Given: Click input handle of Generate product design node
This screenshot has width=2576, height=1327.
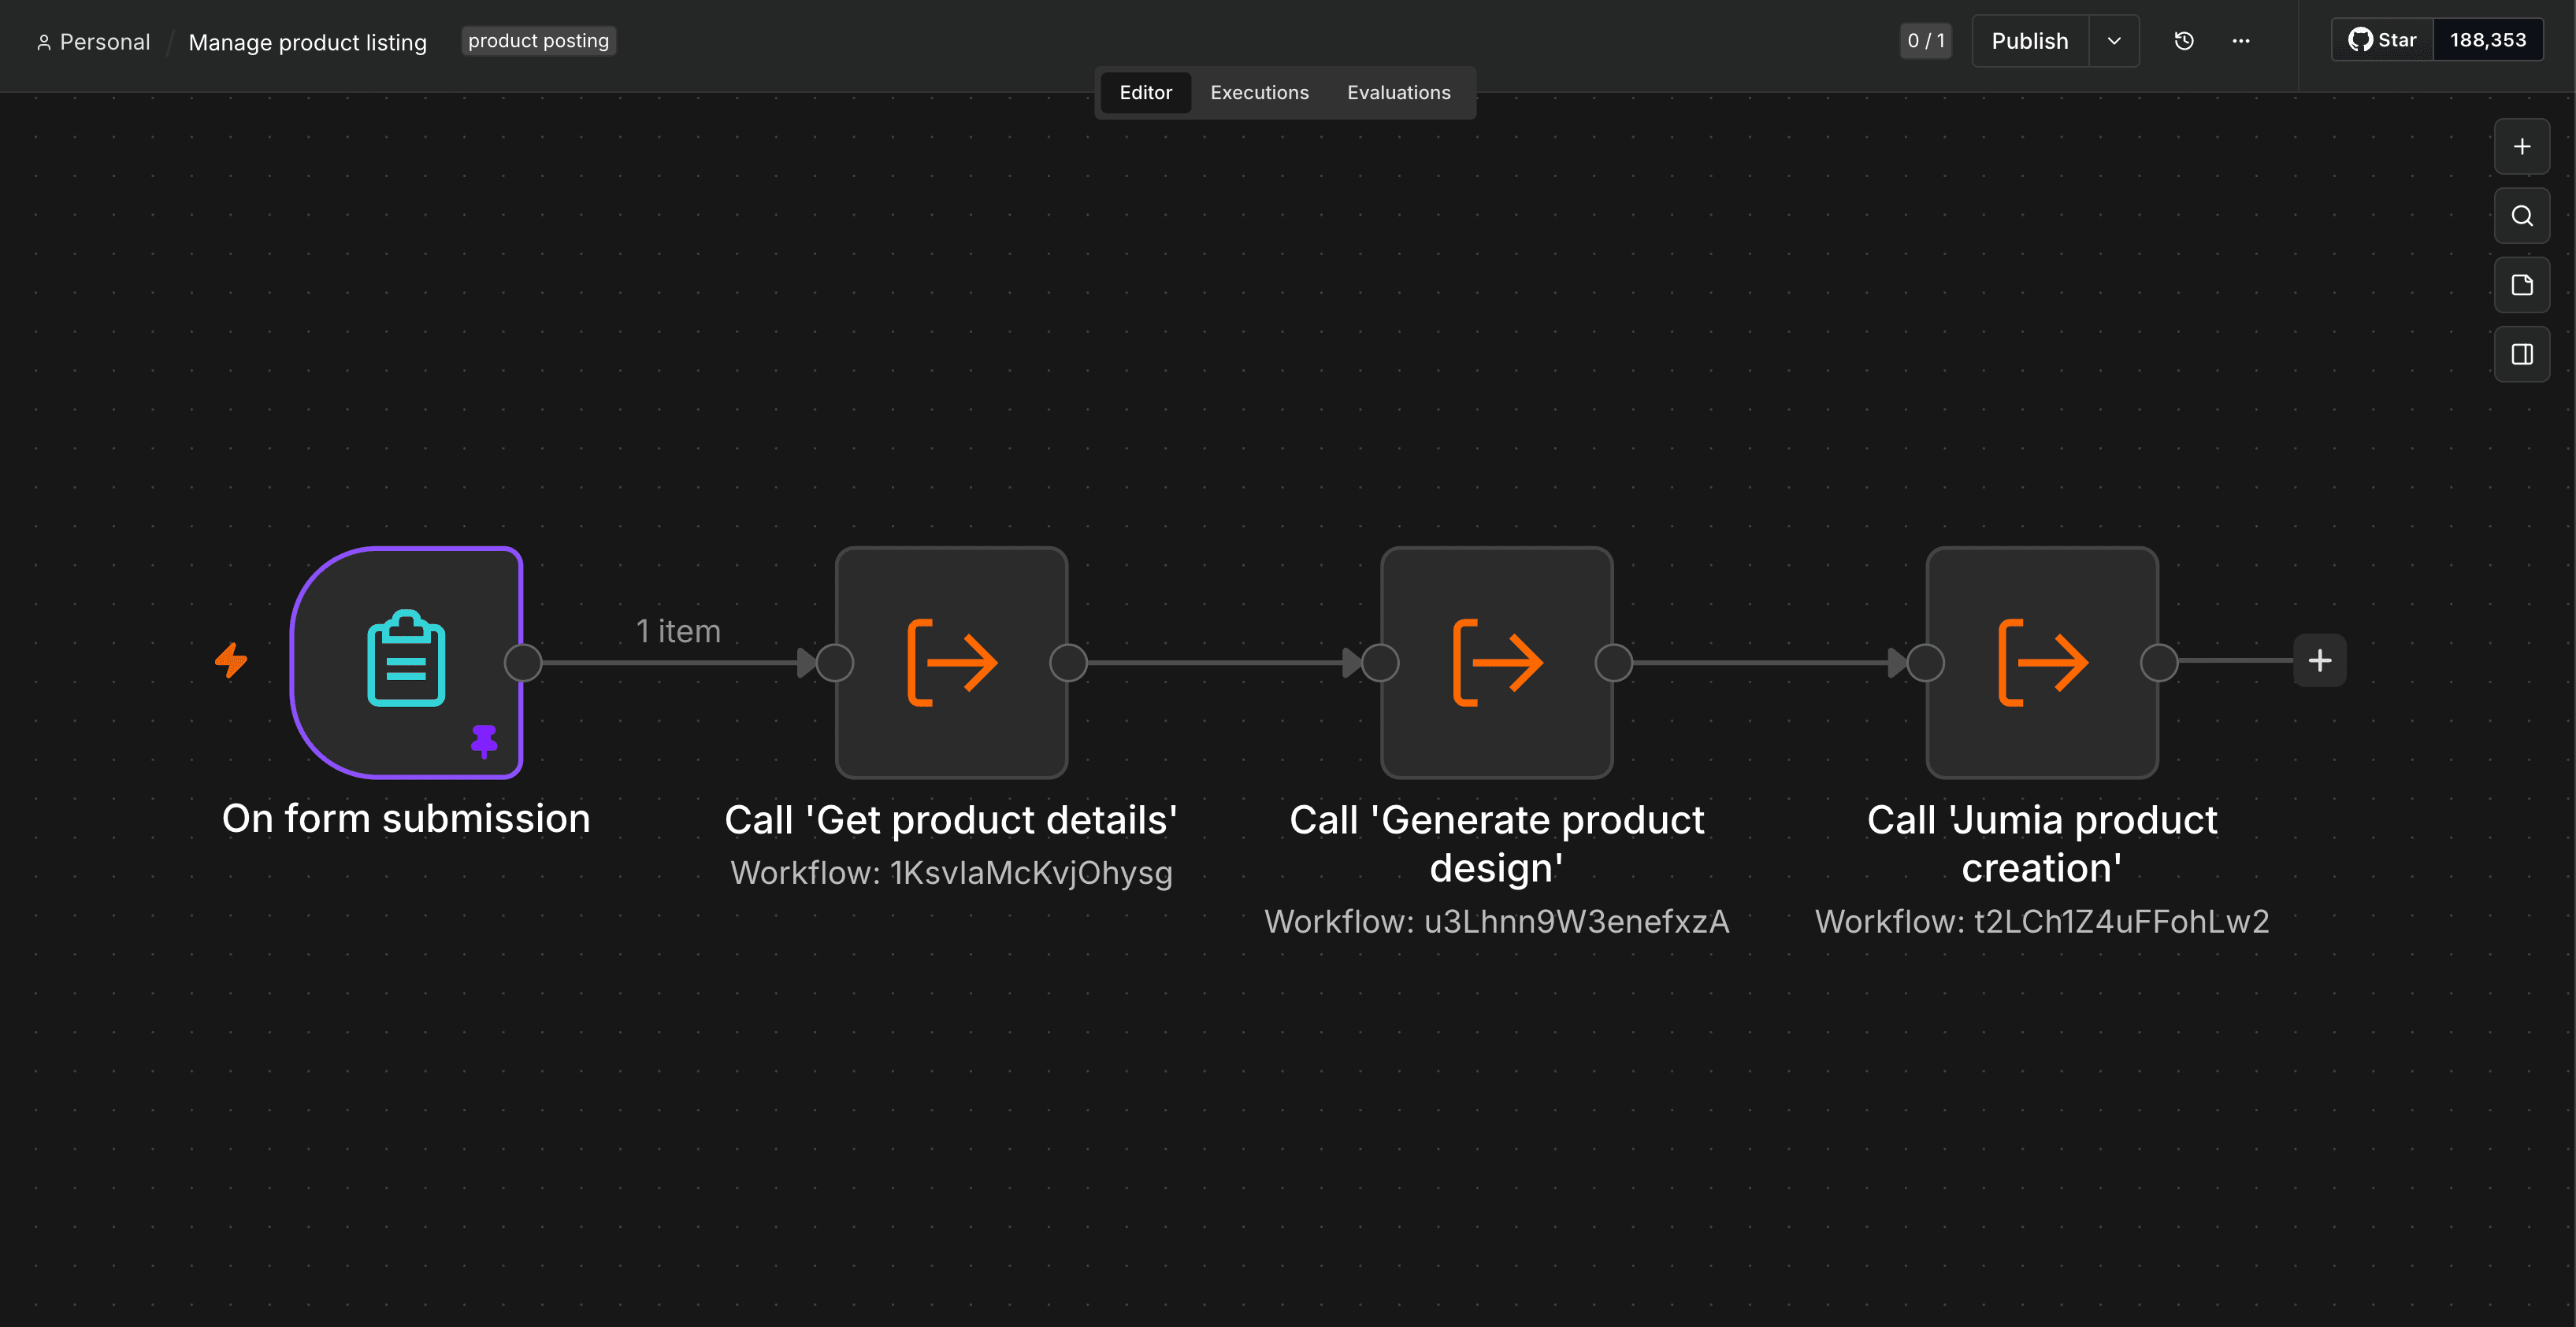Looking at the screenshot, I should [x=1380, y=663].
